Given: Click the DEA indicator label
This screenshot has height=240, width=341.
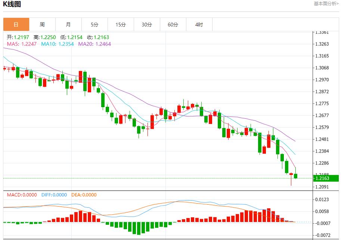Looking at the screenshot, I should (84, 195).
